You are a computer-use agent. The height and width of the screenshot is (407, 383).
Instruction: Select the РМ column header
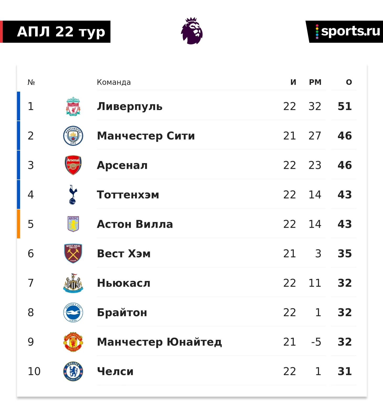(x=315, y=82)
